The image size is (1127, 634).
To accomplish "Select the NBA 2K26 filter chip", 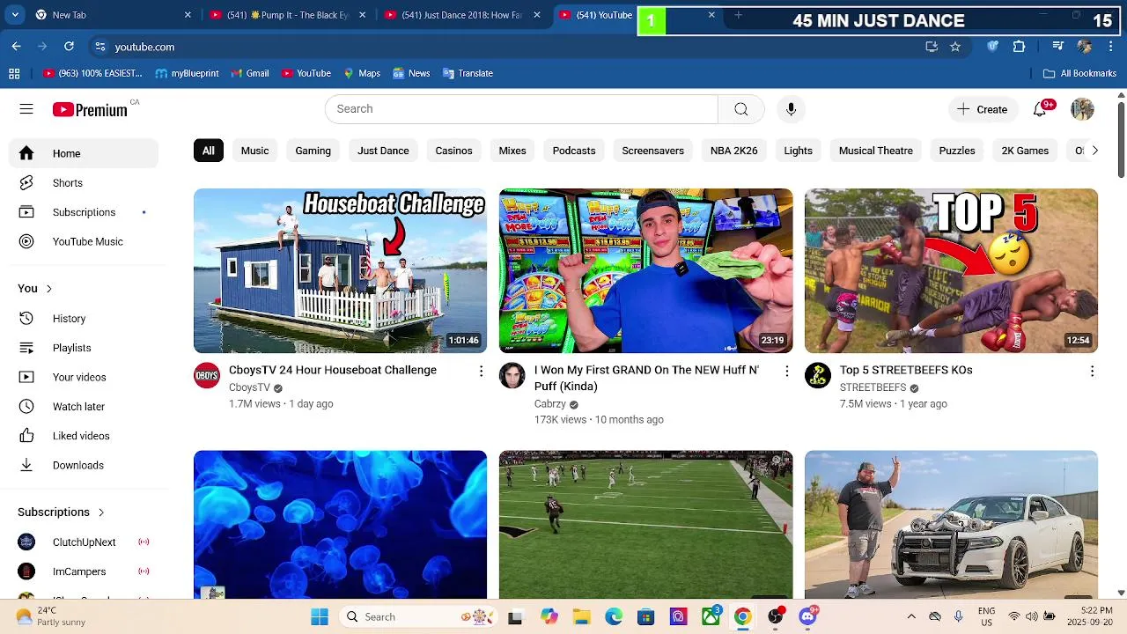I will pyautogui.click(x=733, y=151).
